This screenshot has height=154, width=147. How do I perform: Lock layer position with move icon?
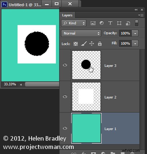[91, 44]
